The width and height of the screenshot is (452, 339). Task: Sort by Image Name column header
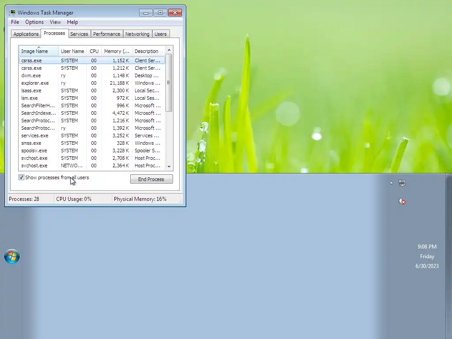39,51
